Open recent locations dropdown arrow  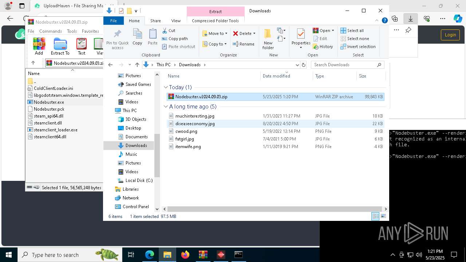coord(129,65)
